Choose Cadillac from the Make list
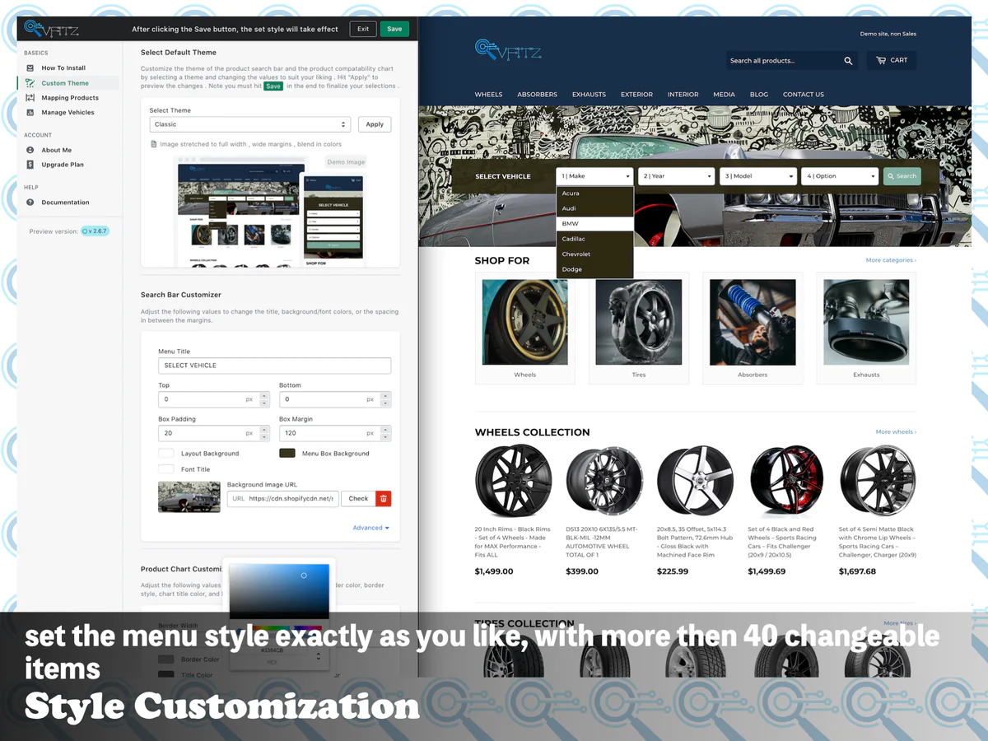 [594, 239]
